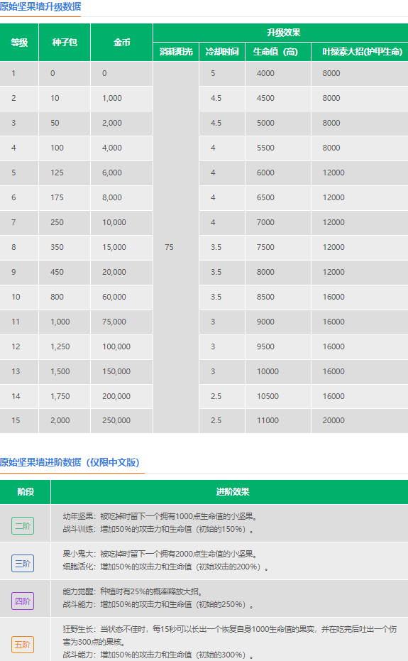Click the green 二阶 tier badge
Viewport: 408px width, 661px height.
pyautogui.click(x=23, y=525)
